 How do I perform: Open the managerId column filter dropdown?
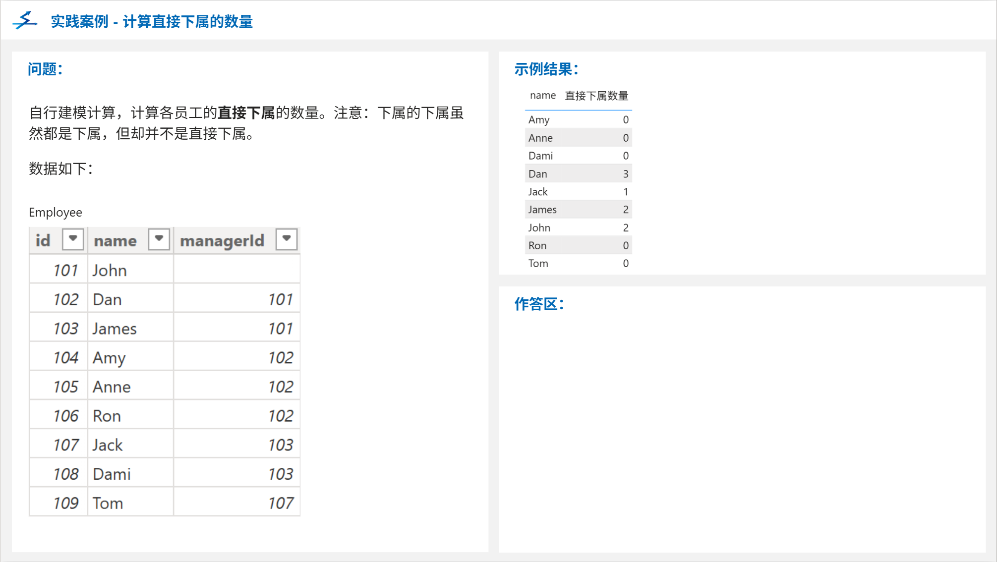(x=287, y=239)
